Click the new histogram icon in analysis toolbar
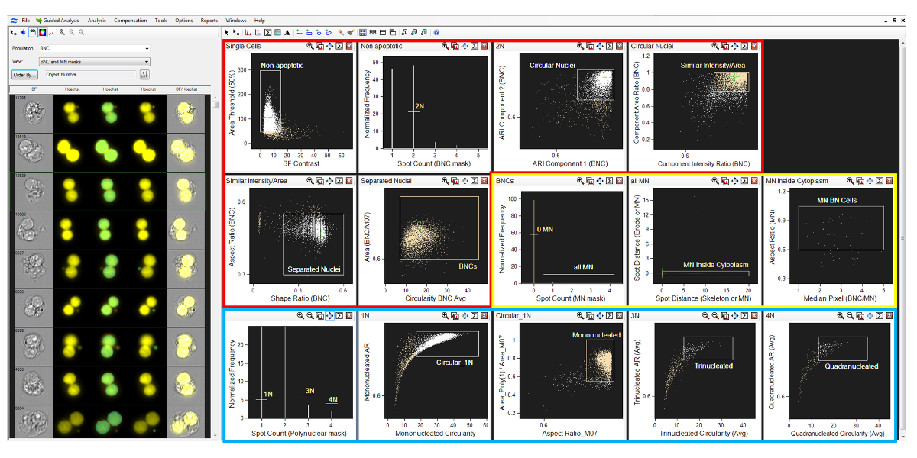This screenshot has height=458, width=917. (248, 33)
